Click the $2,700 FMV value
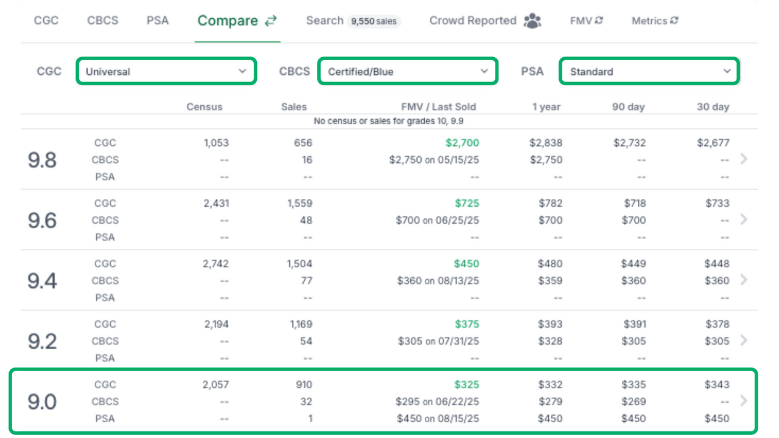The image size is (779, 438). pyautogui.click(x=463, y=143)
